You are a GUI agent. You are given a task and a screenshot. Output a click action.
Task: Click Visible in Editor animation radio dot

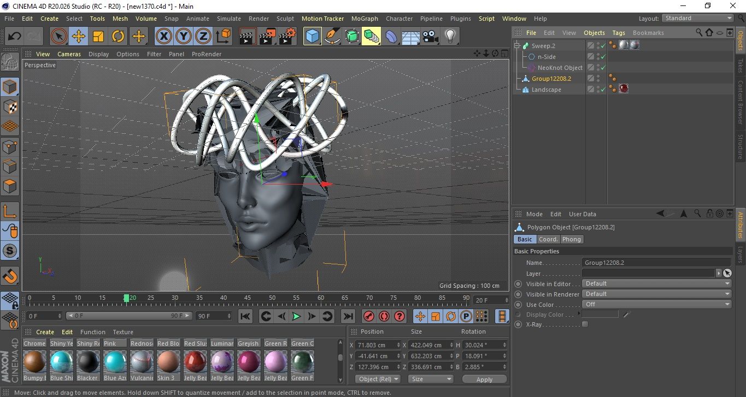point(518,284)
